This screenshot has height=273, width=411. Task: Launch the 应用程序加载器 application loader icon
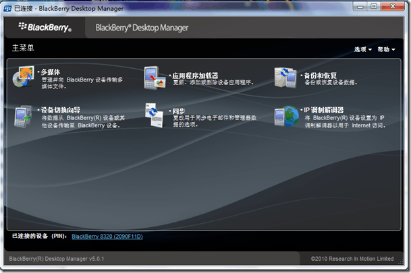click(x=155, y=78)
